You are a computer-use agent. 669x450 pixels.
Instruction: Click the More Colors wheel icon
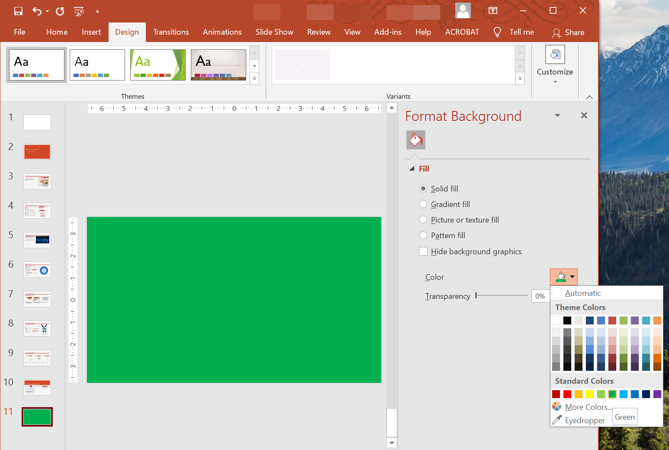(556, 406)
